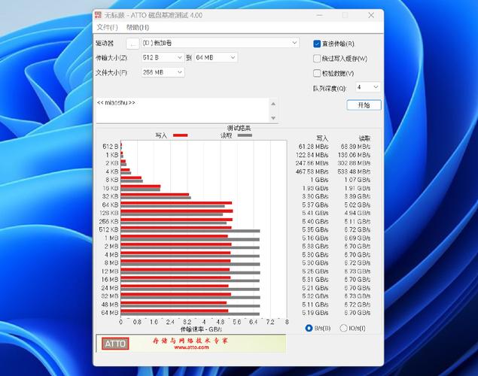Click the 12 MB row label
The width and height of the screenshot is (478, 376).
coord(110,271)
